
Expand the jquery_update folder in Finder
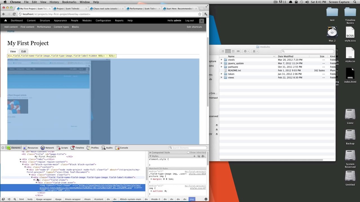(221, 63)
